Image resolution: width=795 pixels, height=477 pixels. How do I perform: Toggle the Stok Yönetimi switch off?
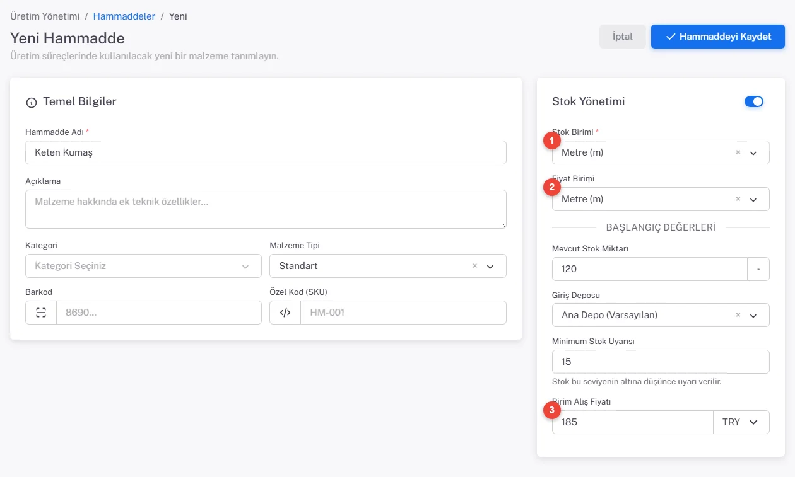pyautogui.click(x=754, y=101)
